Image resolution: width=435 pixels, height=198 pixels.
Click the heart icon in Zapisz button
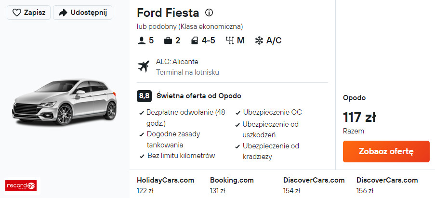[17, 13]
